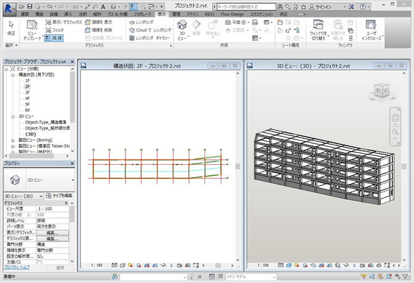
Task: Click the 適用 apply button
Action: coord(60,268)
